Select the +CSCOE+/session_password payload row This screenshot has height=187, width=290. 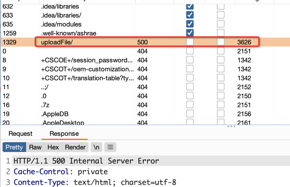[87, 60]
